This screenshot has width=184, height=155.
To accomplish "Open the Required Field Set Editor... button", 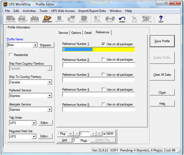I will point(45,136).
